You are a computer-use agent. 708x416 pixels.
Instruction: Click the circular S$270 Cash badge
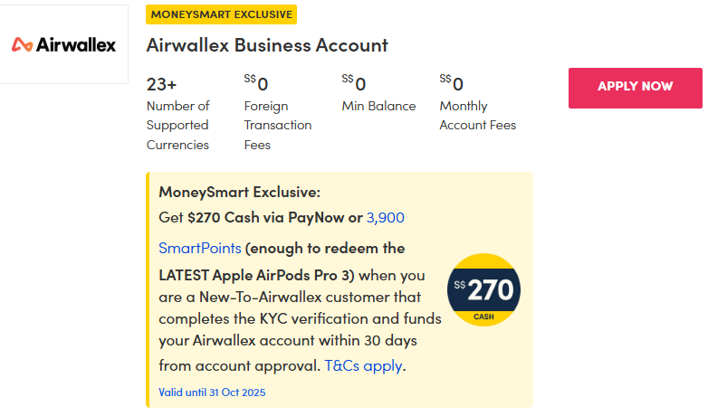[x=484, y=290]
